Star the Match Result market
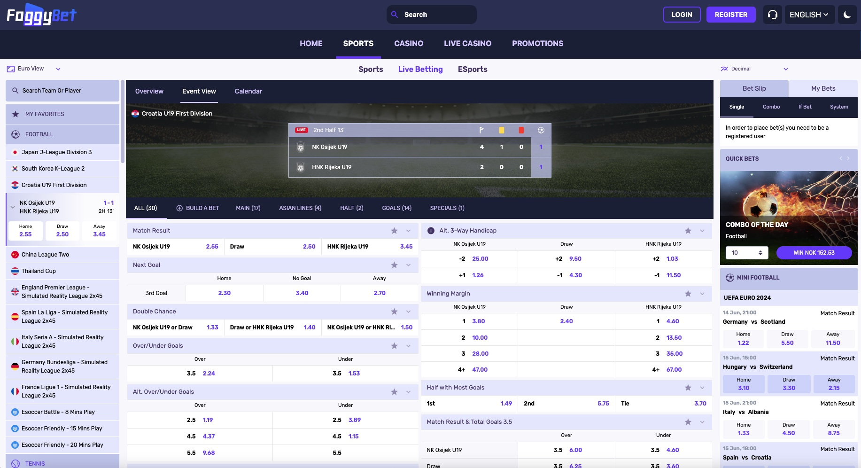This screenshot has width=861, height=468. [x=394, y=230]
